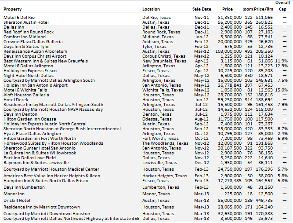Click the Corpus Christi, Texas location
Screen dimensions: 293x223
coord(164,56)
